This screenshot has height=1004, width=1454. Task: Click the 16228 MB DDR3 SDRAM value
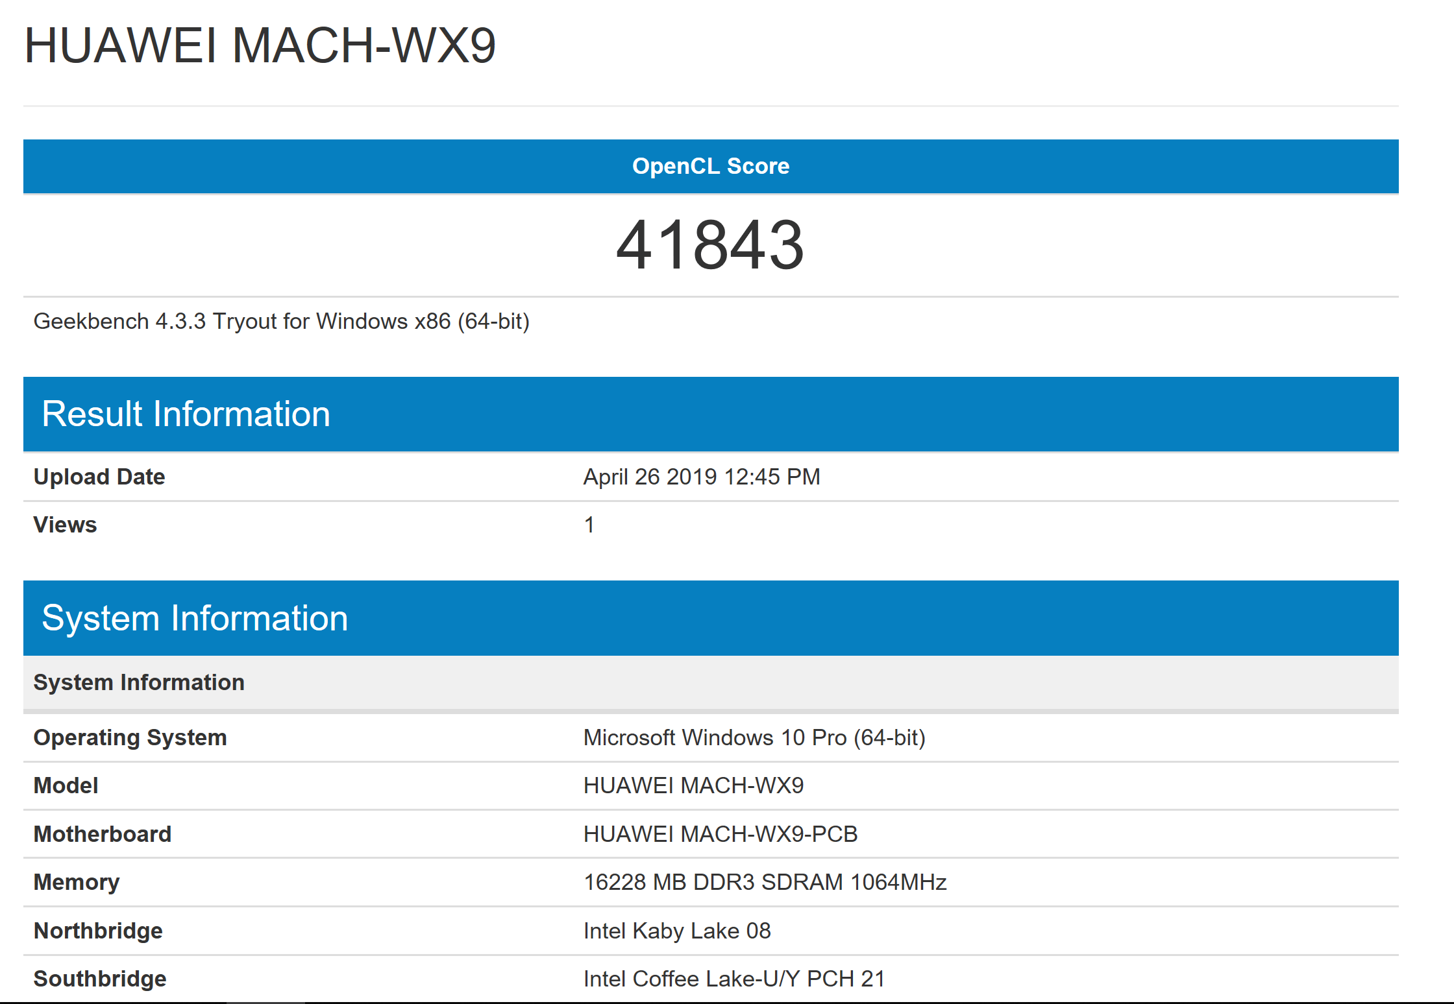[x=765, y=882]
